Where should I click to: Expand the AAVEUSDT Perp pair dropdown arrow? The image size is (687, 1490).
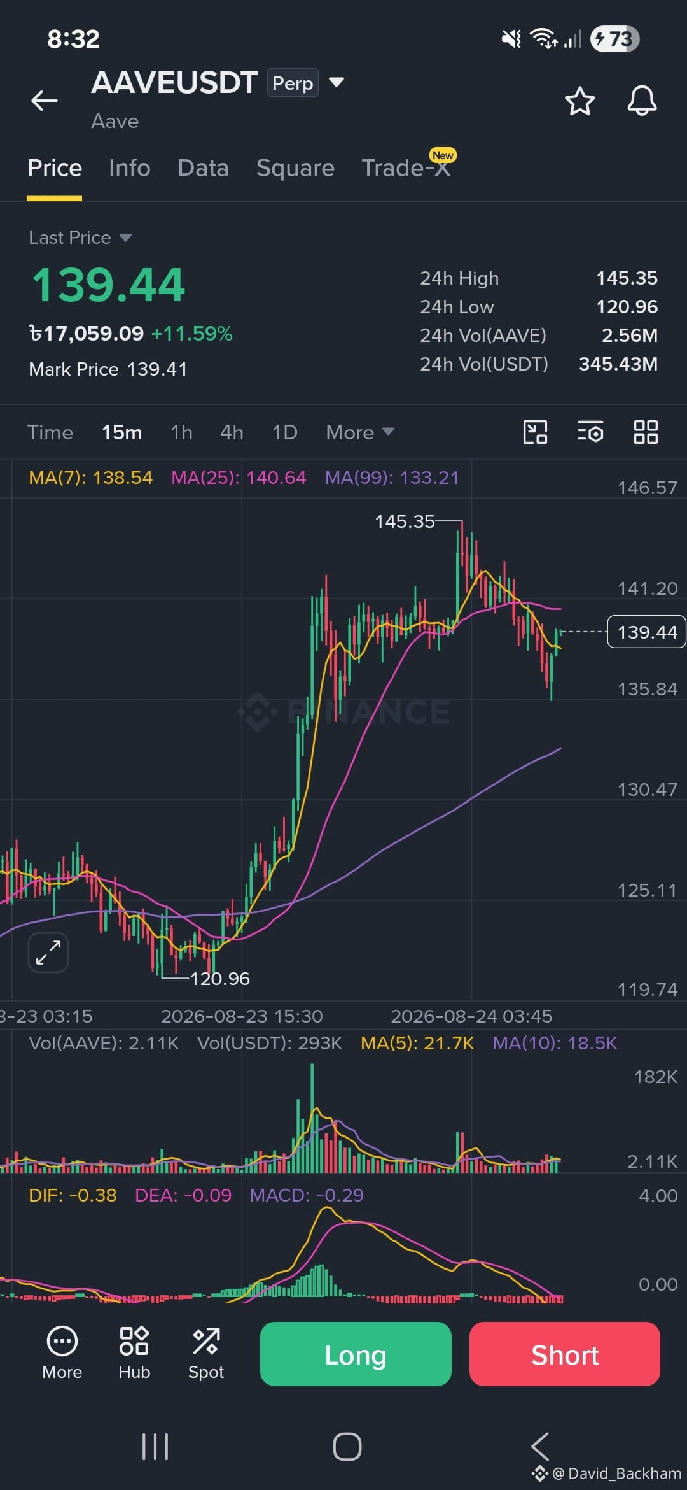tap(336, 82)
